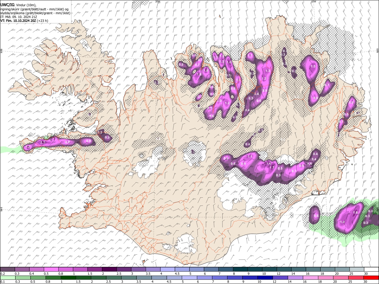
Task: Click the '2.3' snowfall value on Snæfellsnes peninsula
Action: 43,142
